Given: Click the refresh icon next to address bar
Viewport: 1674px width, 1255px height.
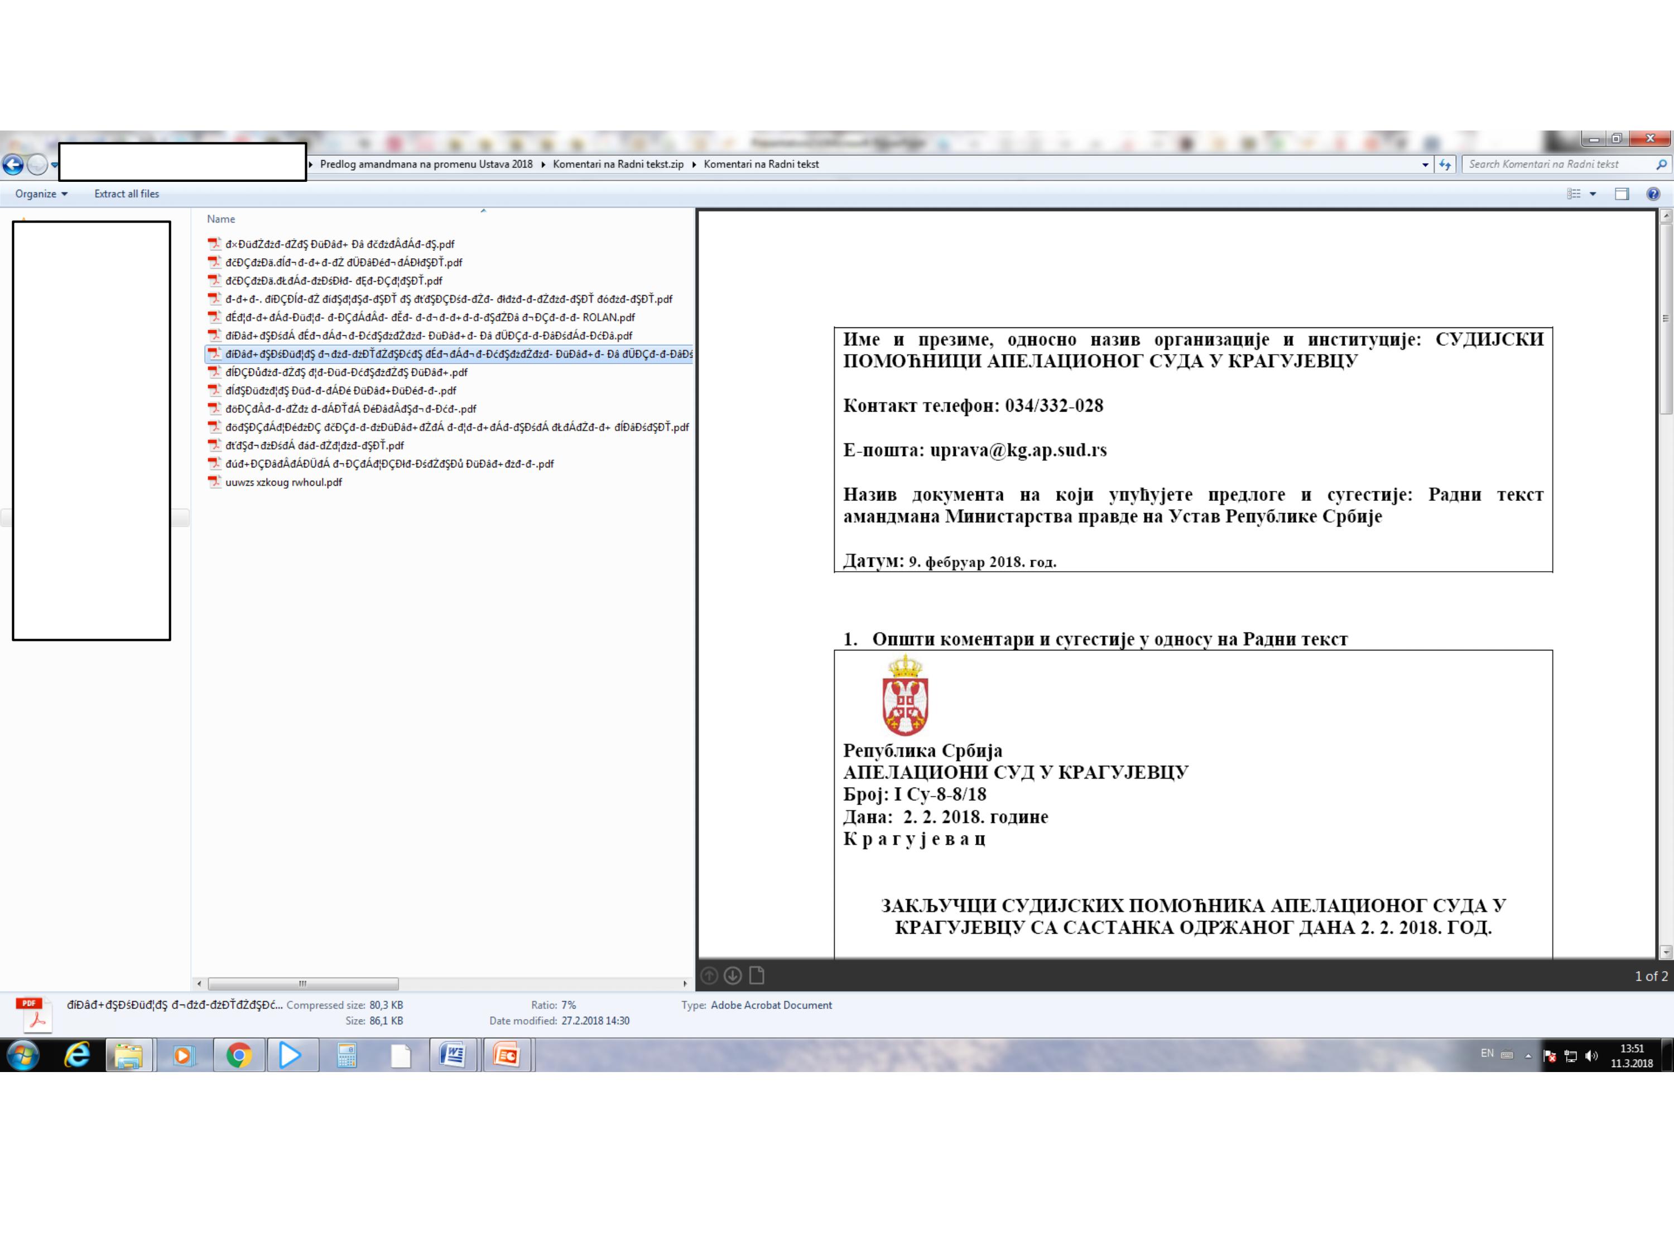Looking at the screenshot, I should (1445, 164).
